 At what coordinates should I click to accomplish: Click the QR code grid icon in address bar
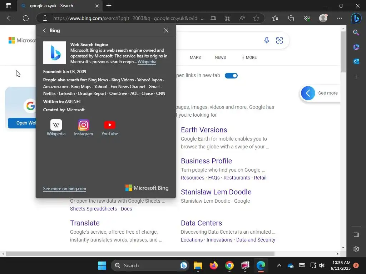228,18
